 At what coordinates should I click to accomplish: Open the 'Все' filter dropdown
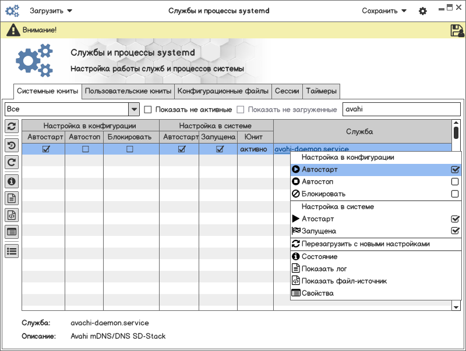coord(134,109)
